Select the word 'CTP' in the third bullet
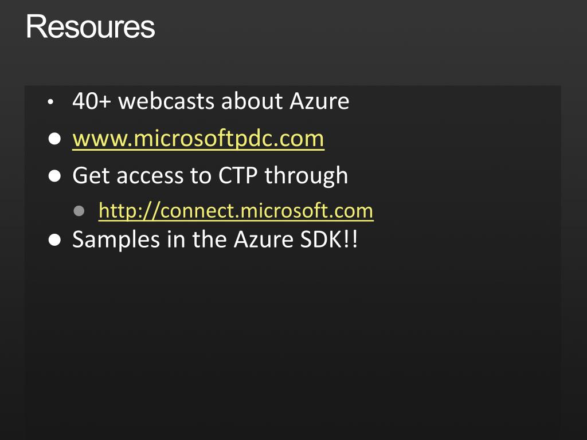Image resolution: width=587 pixels, height=440 pixels. click(238, 175)
